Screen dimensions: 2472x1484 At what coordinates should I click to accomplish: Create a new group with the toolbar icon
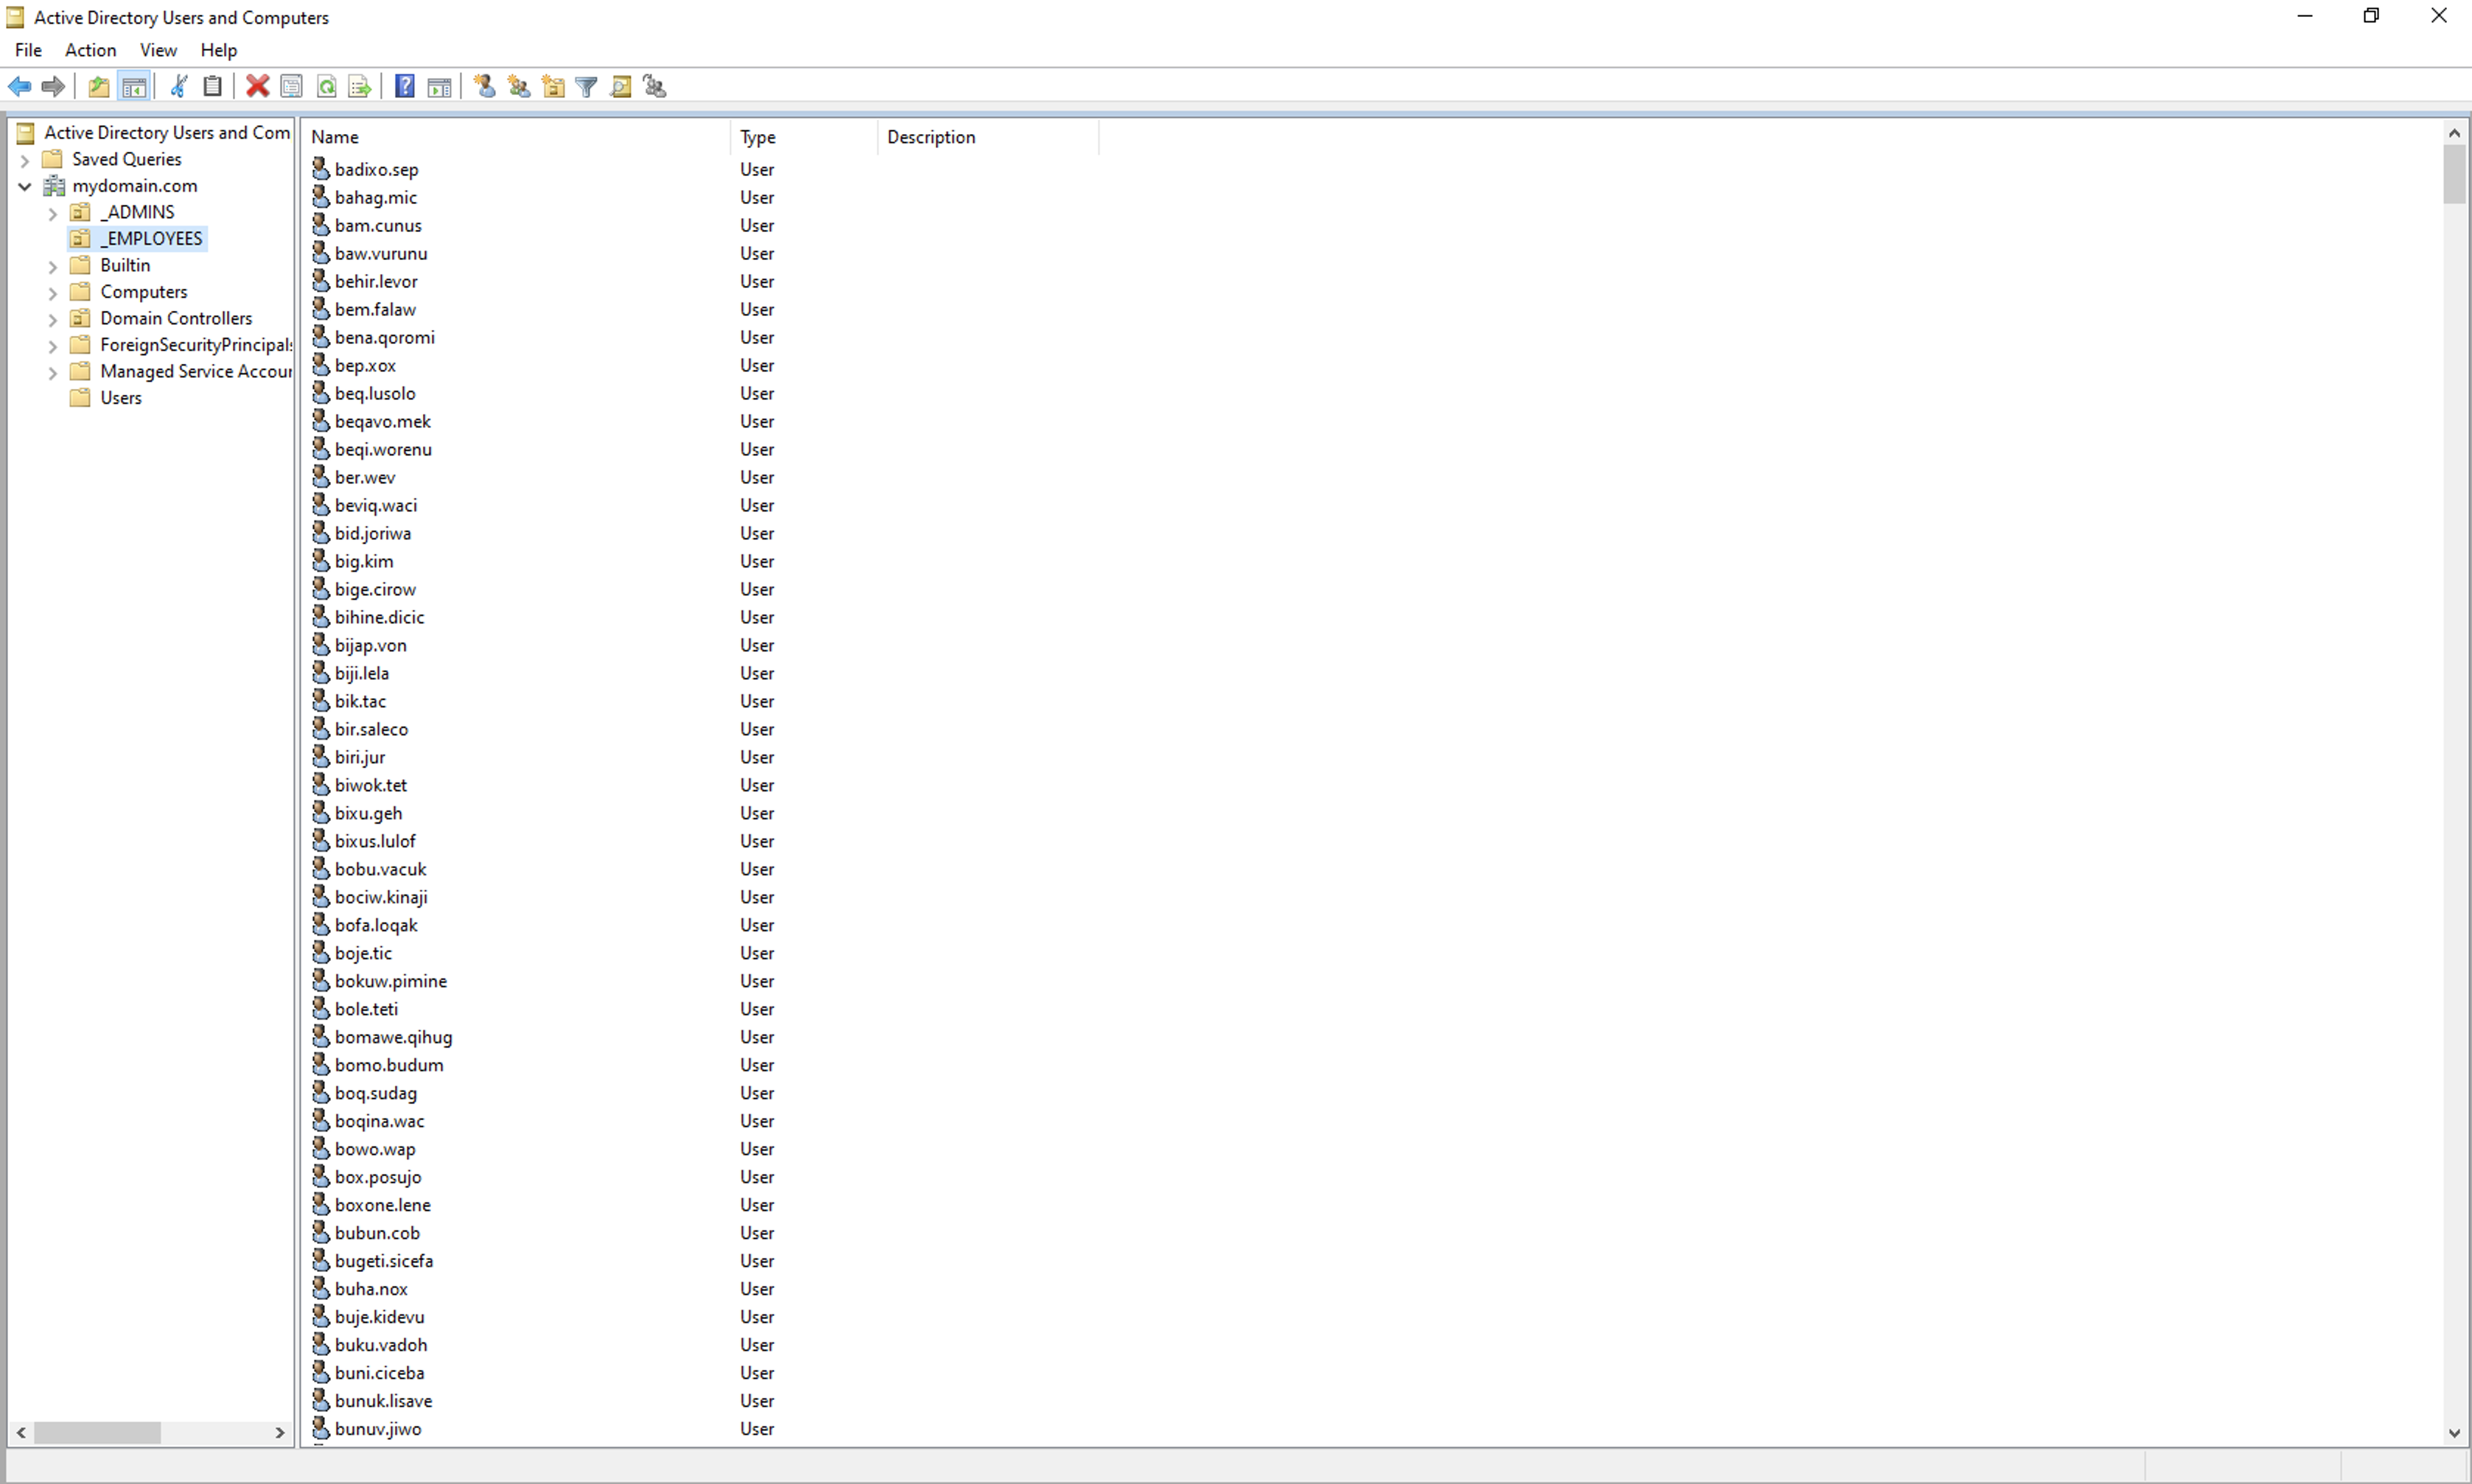click(519, 87)
